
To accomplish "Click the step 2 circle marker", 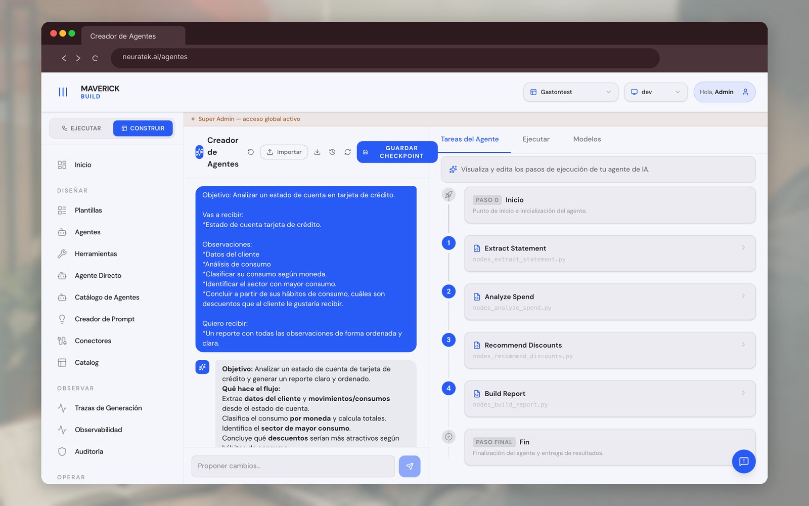I will pos(448,291).
